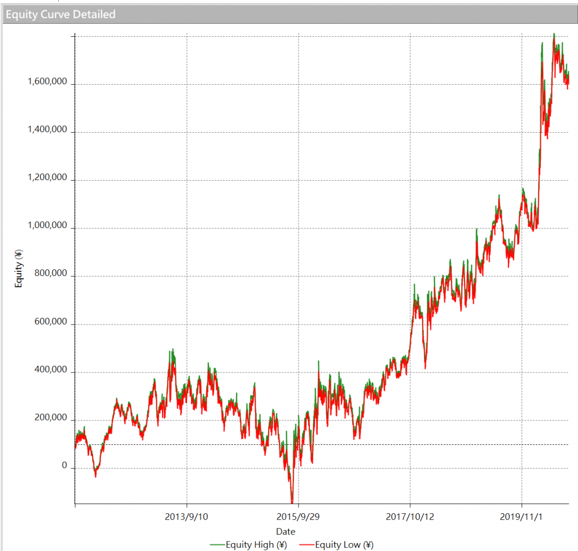578x551 pixels.
Task: Click the 200,000 y-axis label
Action: [51, 418]
